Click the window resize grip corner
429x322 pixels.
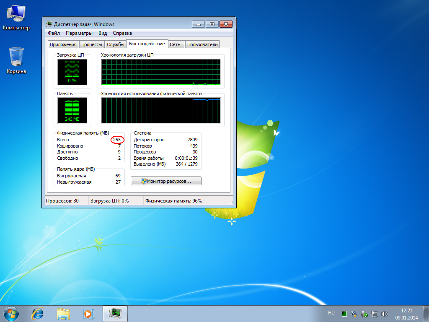pos(231,203)
